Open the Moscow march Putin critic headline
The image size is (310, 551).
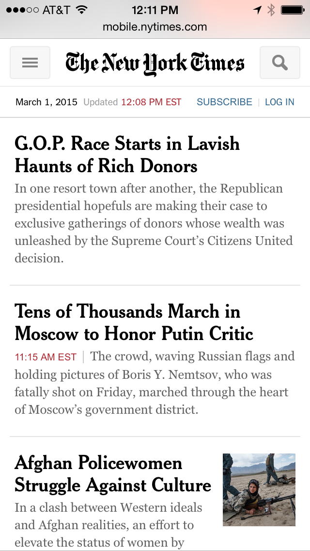(x=134, y=323)
